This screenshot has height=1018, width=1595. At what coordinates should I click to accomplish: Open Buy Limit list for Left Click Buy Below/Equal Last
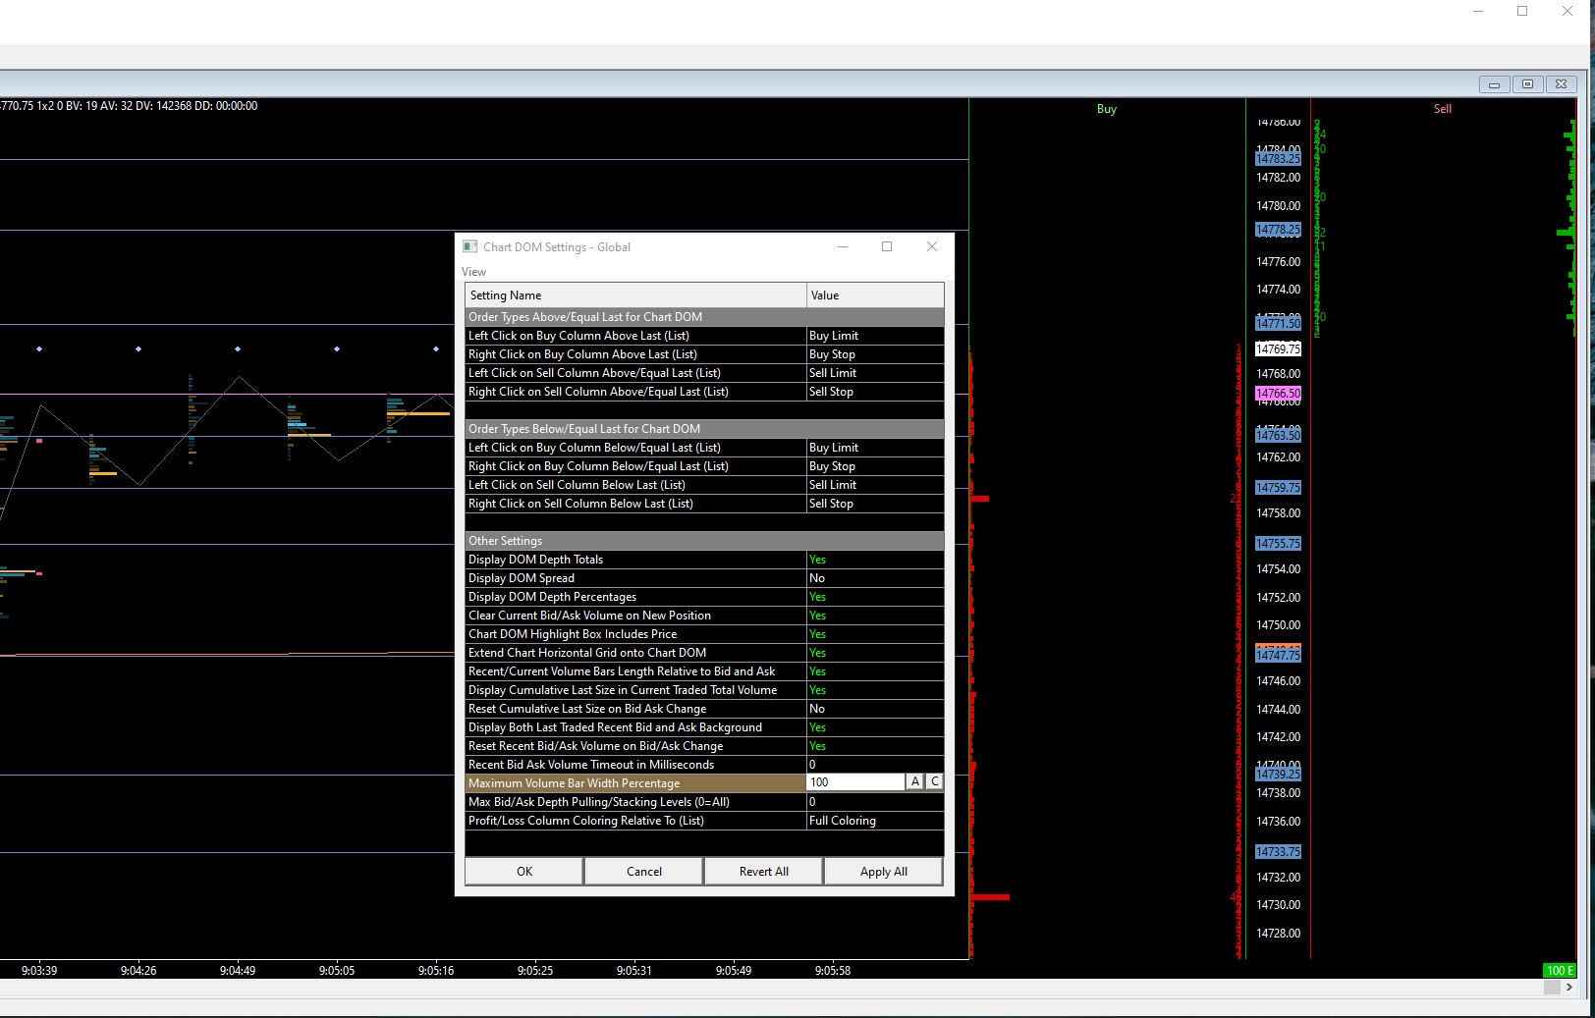[x=875, y=448]
